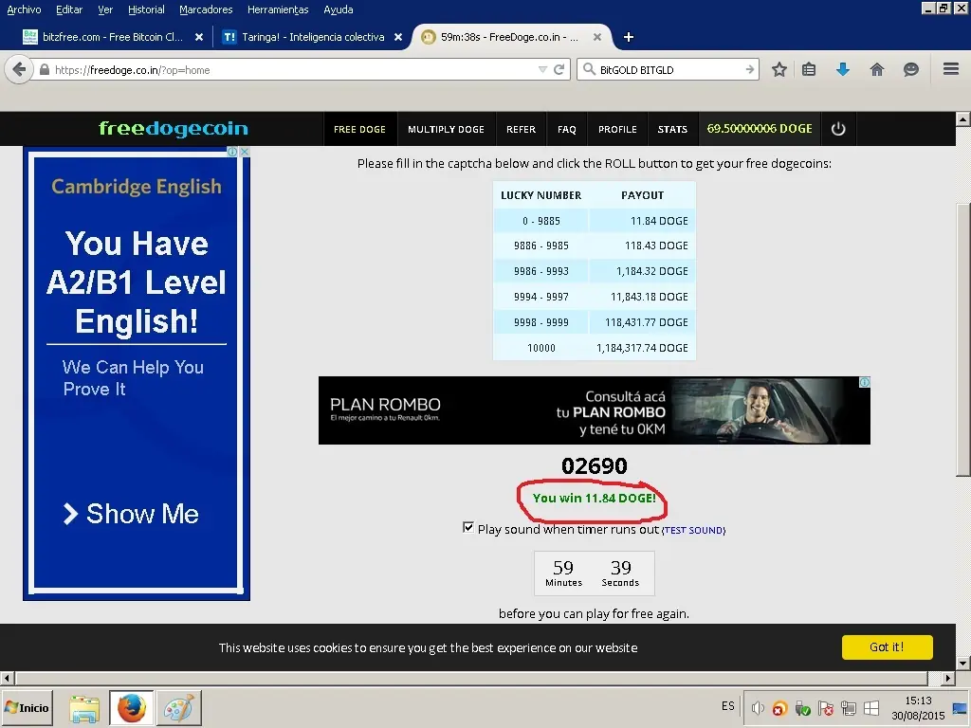This screenshot has height=728, width=971.
Task: Click the rolled number 02690
Action: point(595,465)
